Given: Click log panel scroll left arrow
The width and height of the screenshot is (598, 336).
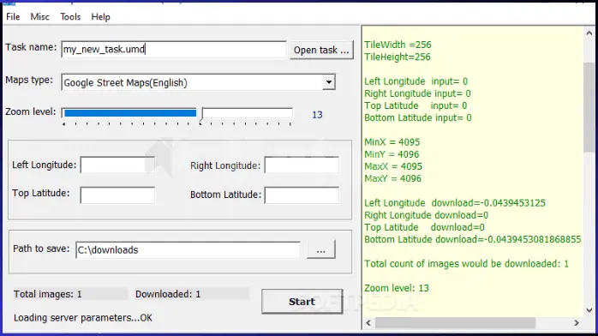Looking at the screenshot, I should [x=368, y=323].
